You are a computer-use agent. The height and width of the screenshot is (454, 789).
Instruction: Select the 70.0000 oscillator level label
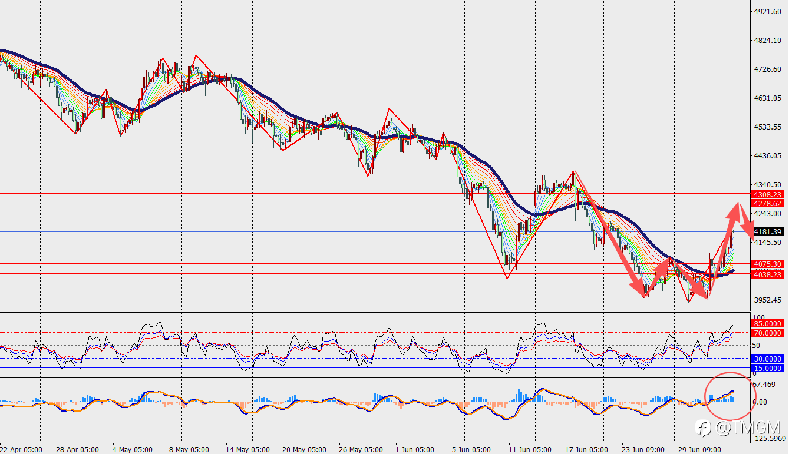coord(768,333)
